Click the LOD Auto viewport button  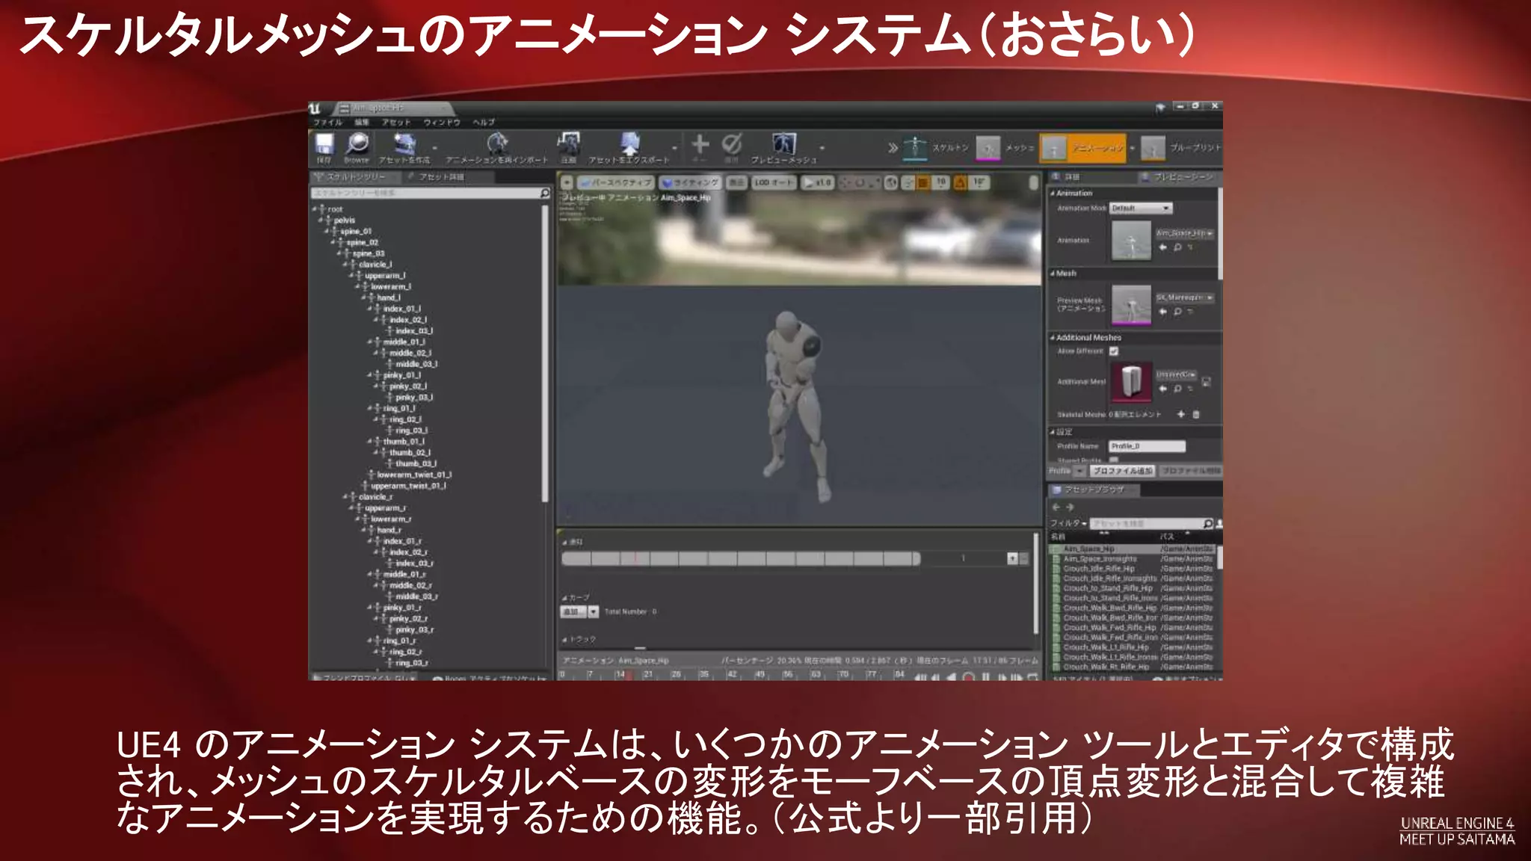click(773, 182)
